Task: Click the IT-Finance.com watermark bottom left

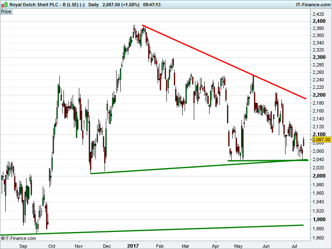Action: tap(19, 238)
